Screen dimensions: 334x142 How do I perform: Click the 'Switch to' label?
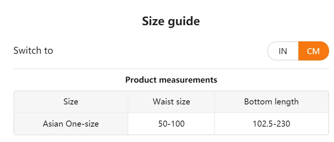coord(33,51)
